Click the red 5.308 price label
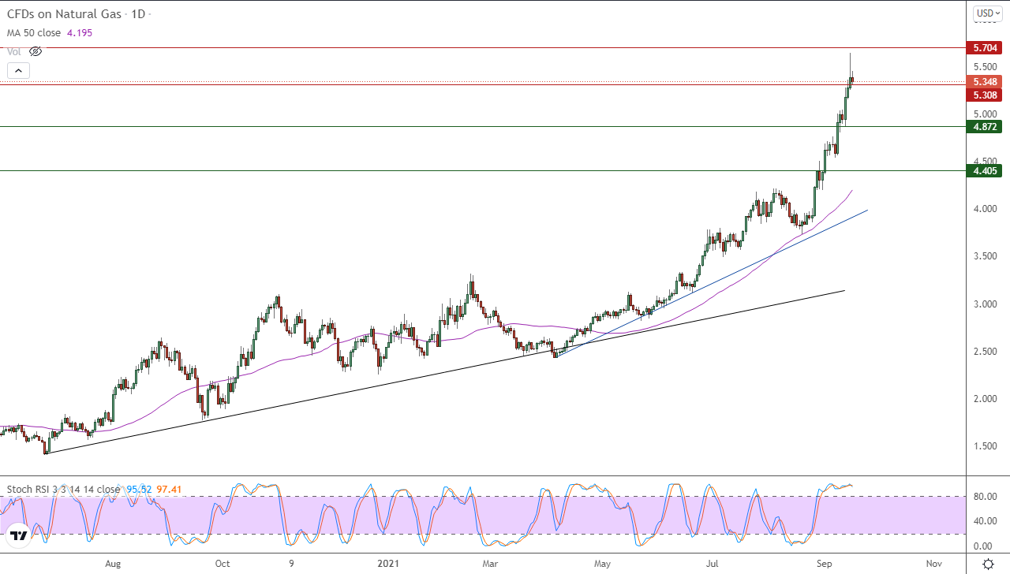 (986, 95)
